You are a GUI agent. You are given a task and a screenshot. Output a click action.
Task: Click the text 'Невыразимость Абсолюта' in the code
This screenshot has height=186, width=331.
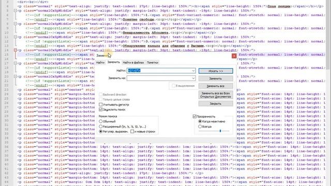point(145,33)
